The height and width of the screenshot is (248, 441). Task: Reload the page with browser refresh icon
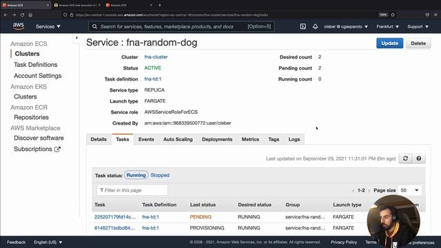[x=22, y=14]
